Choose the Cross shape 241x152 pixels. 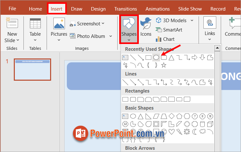pos(187,124)
